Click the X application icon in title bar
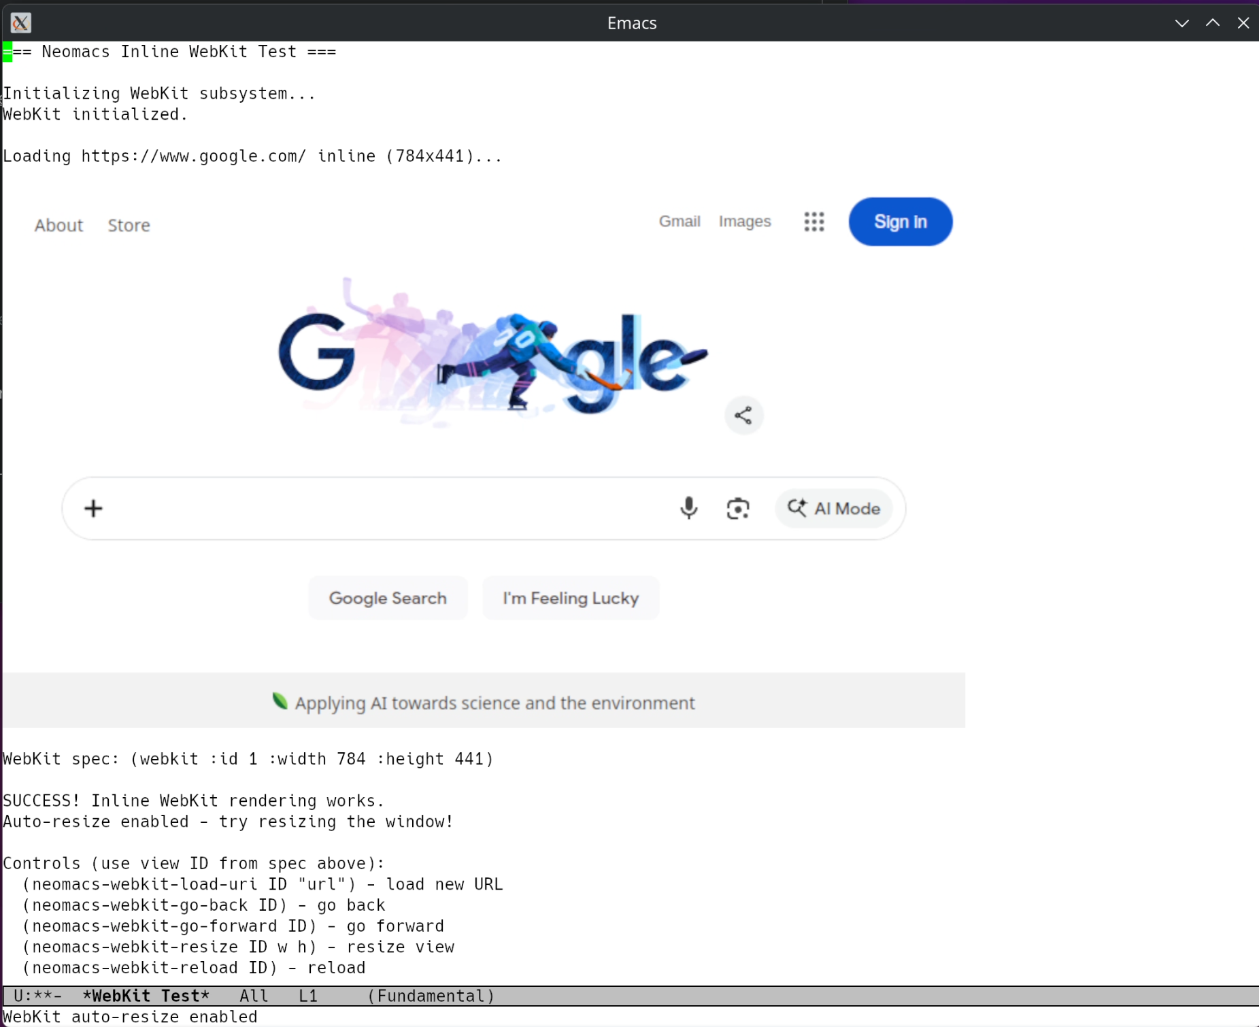Viewport: 1259px width, 1027px height. pyautogui.click(x=20, y=23)
